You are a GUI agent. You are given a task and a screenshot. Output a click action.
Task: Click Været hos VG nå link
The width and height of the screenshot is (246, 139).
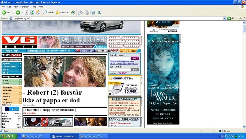[x=36, y=51]
